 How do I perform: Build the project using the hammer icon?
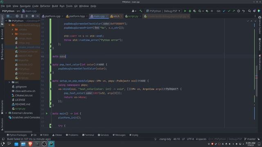(x=141, y=11)
